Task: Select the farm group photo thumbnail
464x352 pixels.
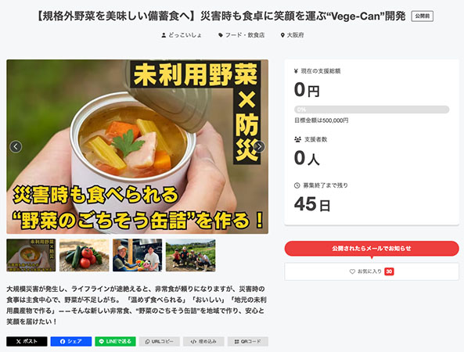Action: click(x=191, y=255)
